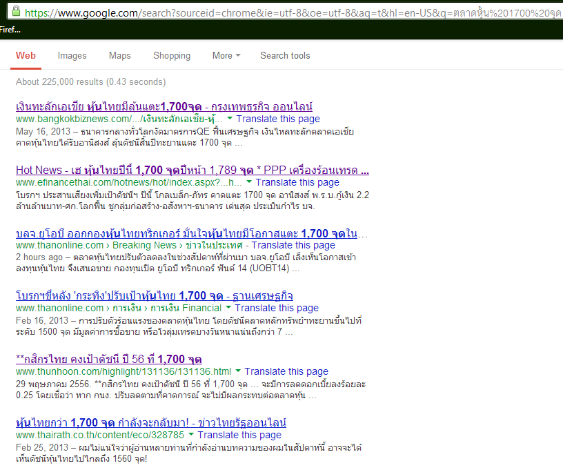Expand the More dropdown menu
563x470 pixels.
click(x=226, y=56)
